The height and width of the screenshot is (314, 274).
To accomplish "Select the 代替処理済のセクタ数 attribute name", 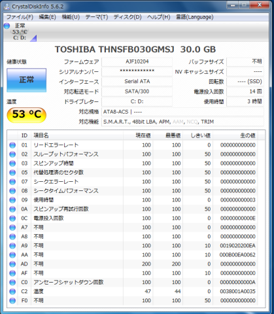I will 58,173.
